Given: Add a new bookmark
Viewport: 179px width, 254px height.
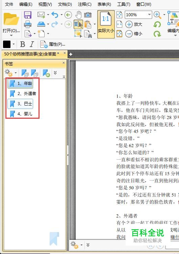Looking at the screenshot, I should pyautogui.click(x=46, y=73).
